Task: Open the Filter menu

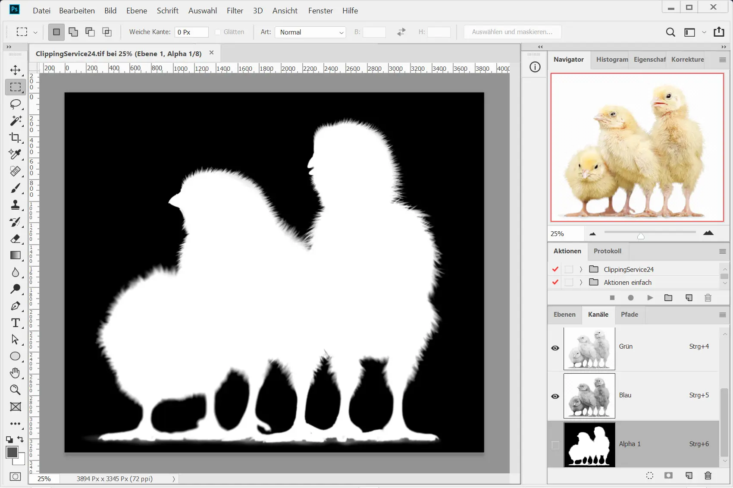Action: coord(235,10)
